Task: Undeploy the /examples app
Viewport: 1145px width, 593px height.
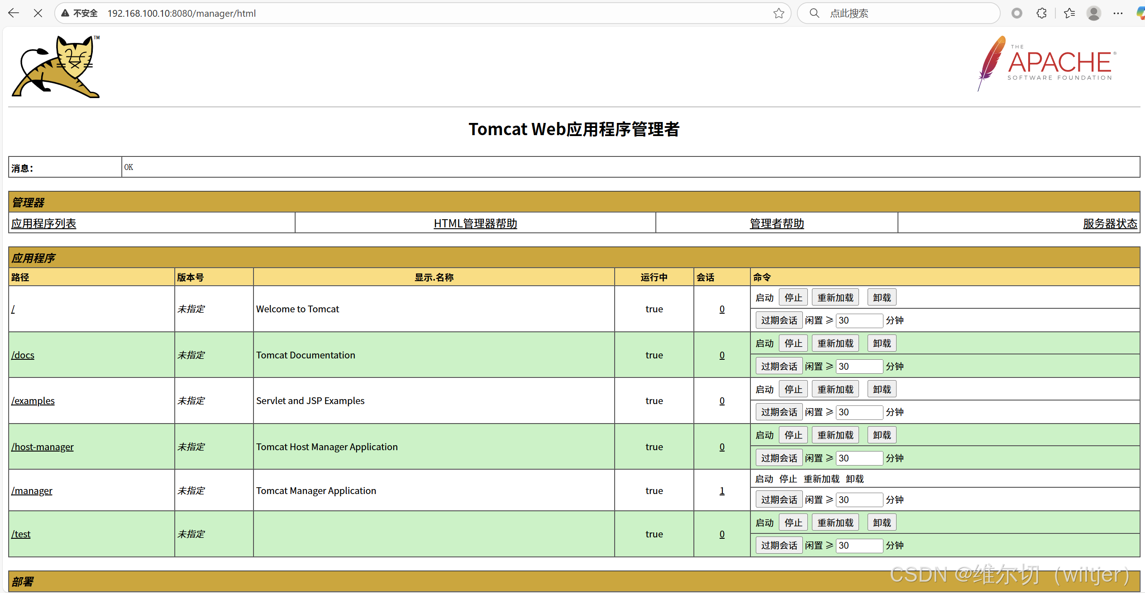Action: pos(882,389)
